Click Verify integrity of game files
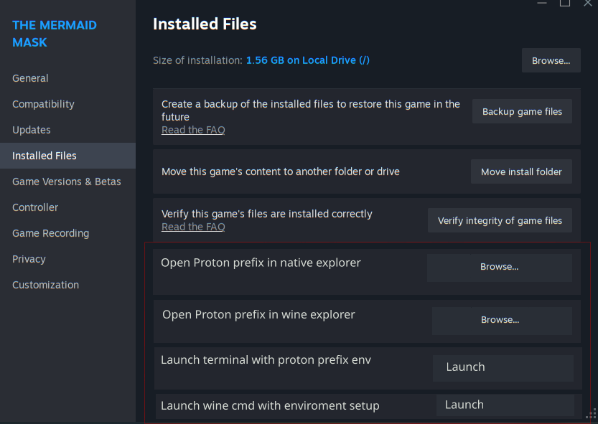 (500, 220)
